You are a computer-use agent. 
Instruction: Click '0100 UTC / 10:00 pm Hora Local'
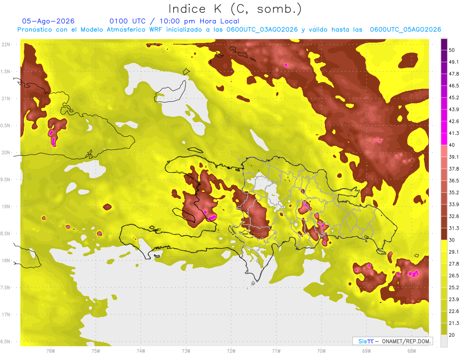[x=174, y=21]
